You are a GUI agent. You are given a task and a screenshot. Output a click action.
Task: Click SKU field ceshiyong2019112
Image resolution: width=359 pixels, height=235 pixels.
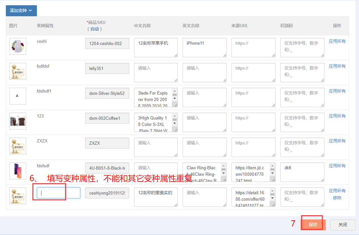click(107, 193)
